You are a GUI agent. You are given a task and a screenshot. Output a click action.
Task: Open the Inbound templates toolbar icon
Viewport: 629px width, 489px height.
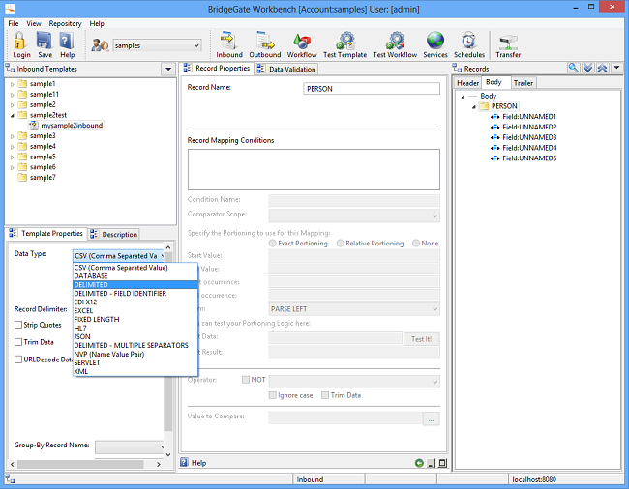point(229,44)
